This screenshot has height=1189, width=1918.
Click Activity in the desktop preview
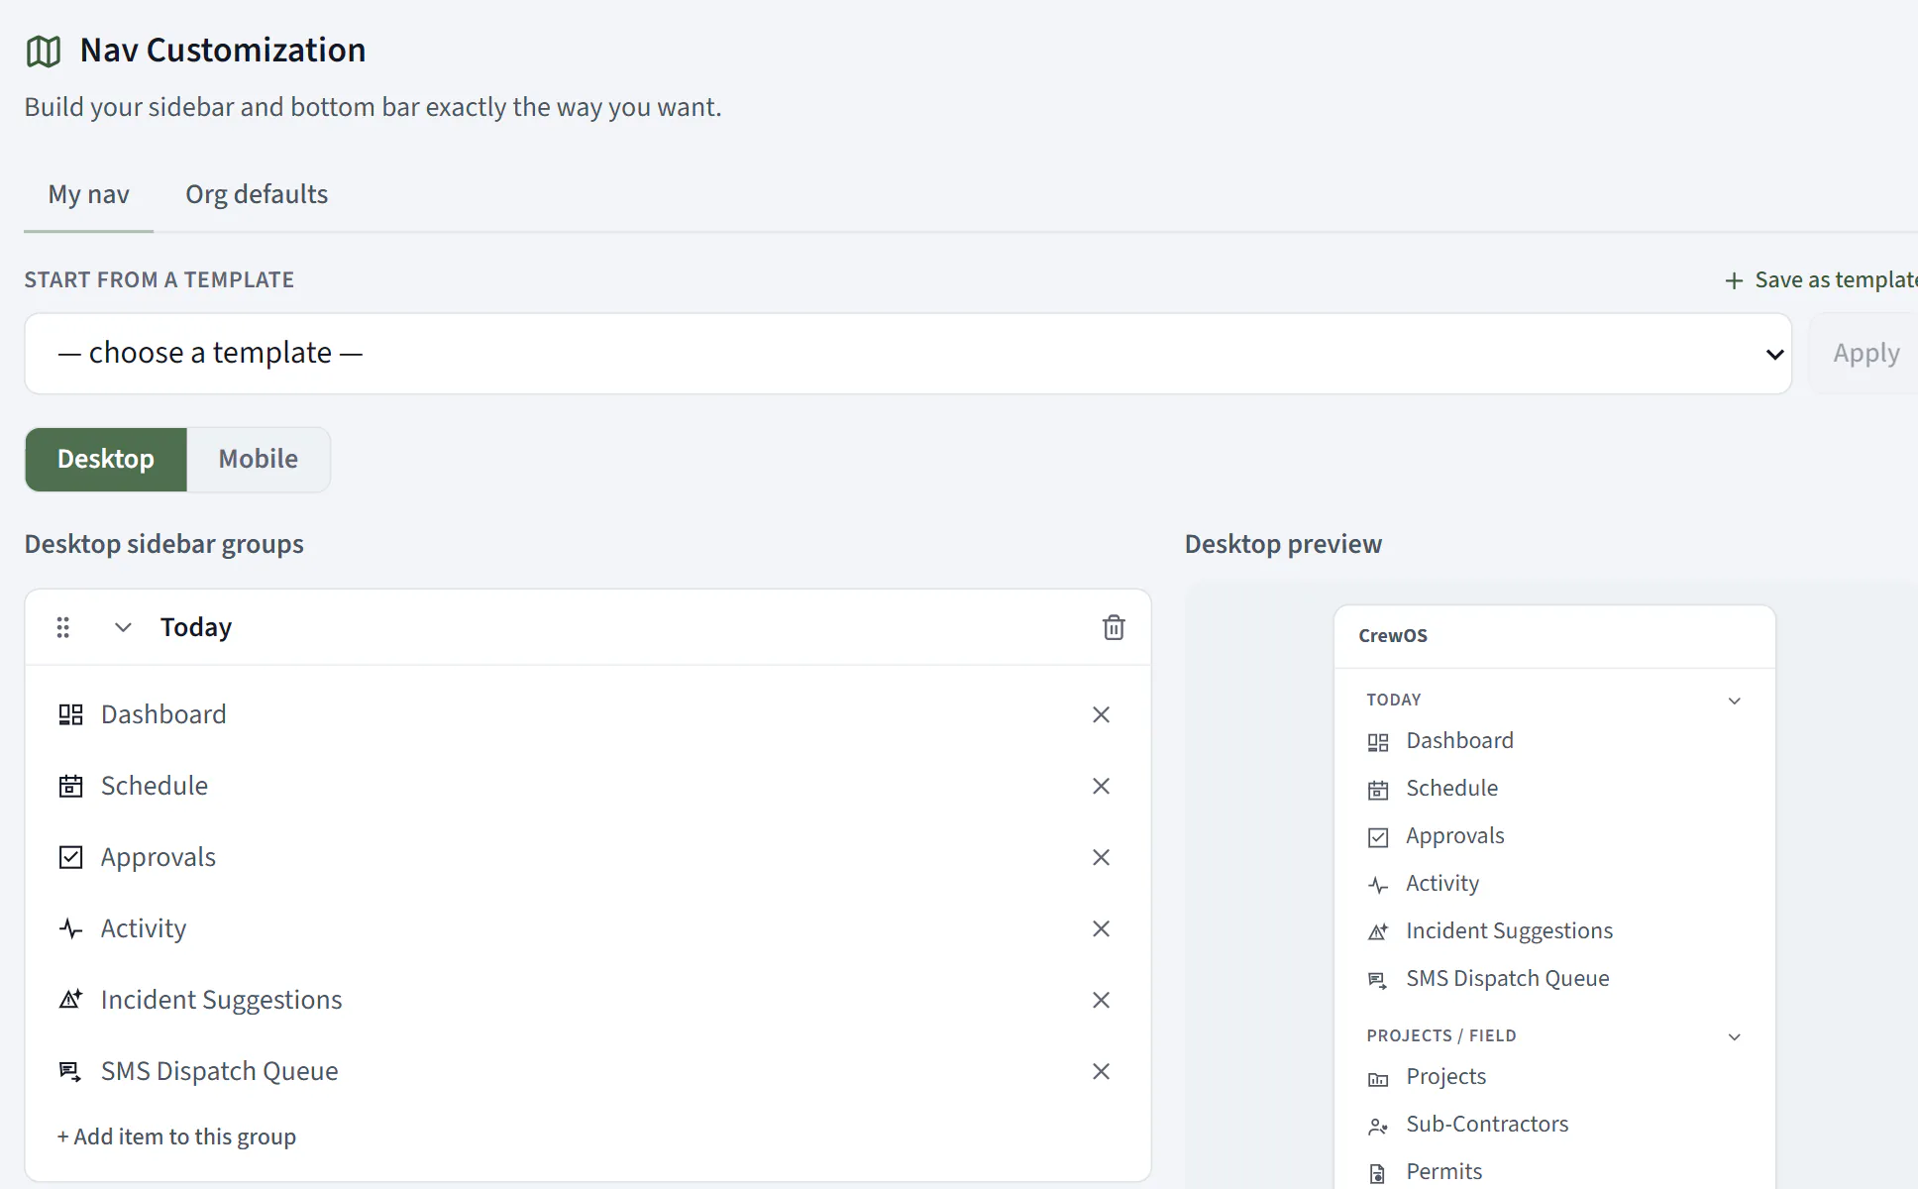click(1442, 884)
